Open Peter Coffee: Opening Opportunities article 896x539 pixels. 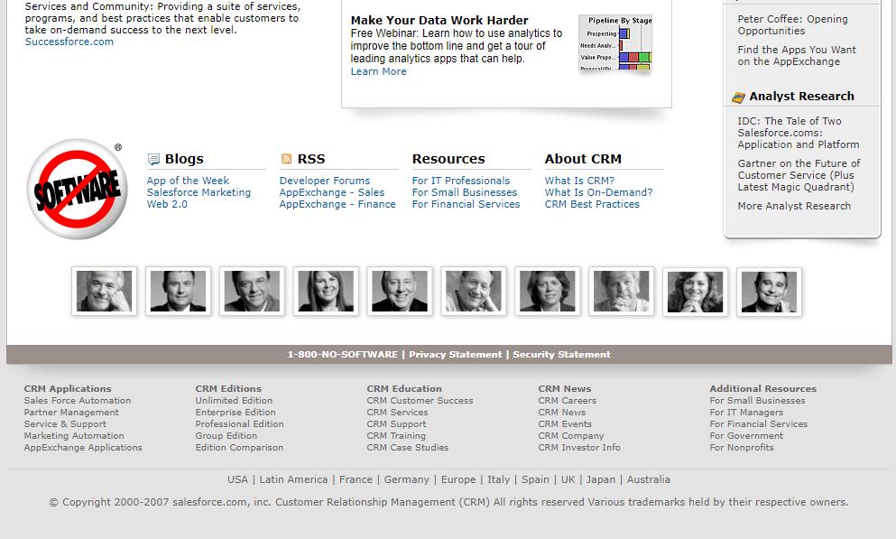point(792,24)
